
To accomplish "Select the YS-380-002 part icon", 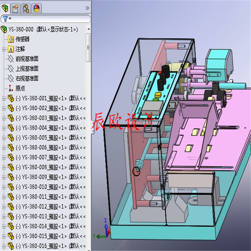I will [11, 108].
